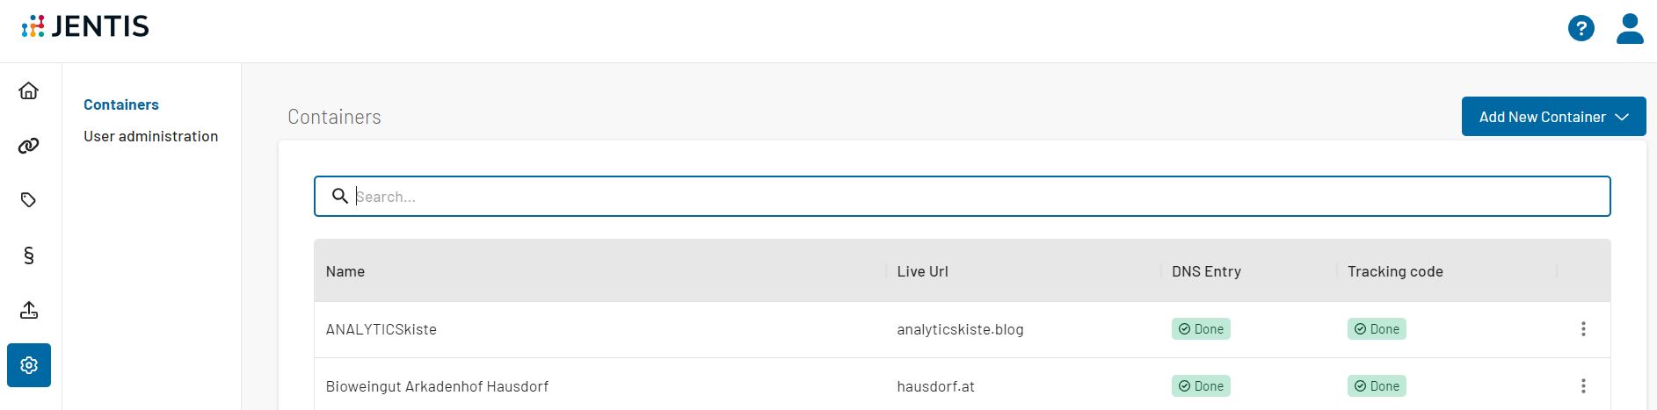Click the search magnifier icon
Screen dimensions: 1657x410
tap(340, 196)
